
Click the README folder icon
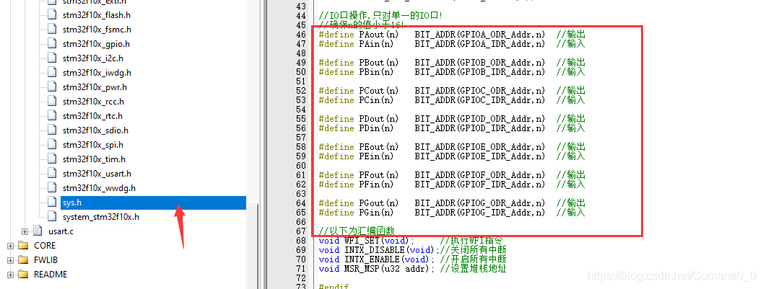(x=23, y=275)
